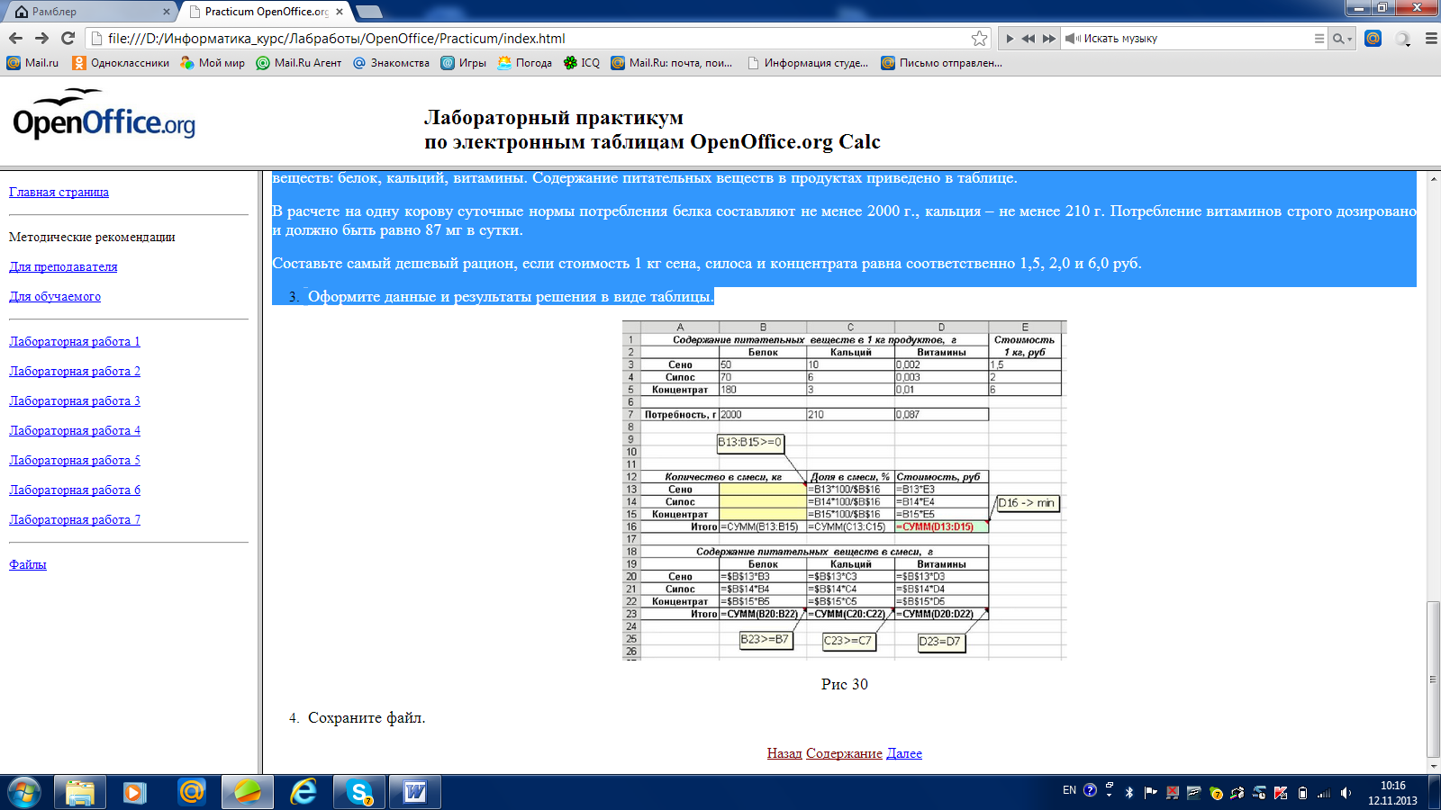1441x810 pixels.
Task: Open the Для преподавателя link
Action: pos(63,266)
